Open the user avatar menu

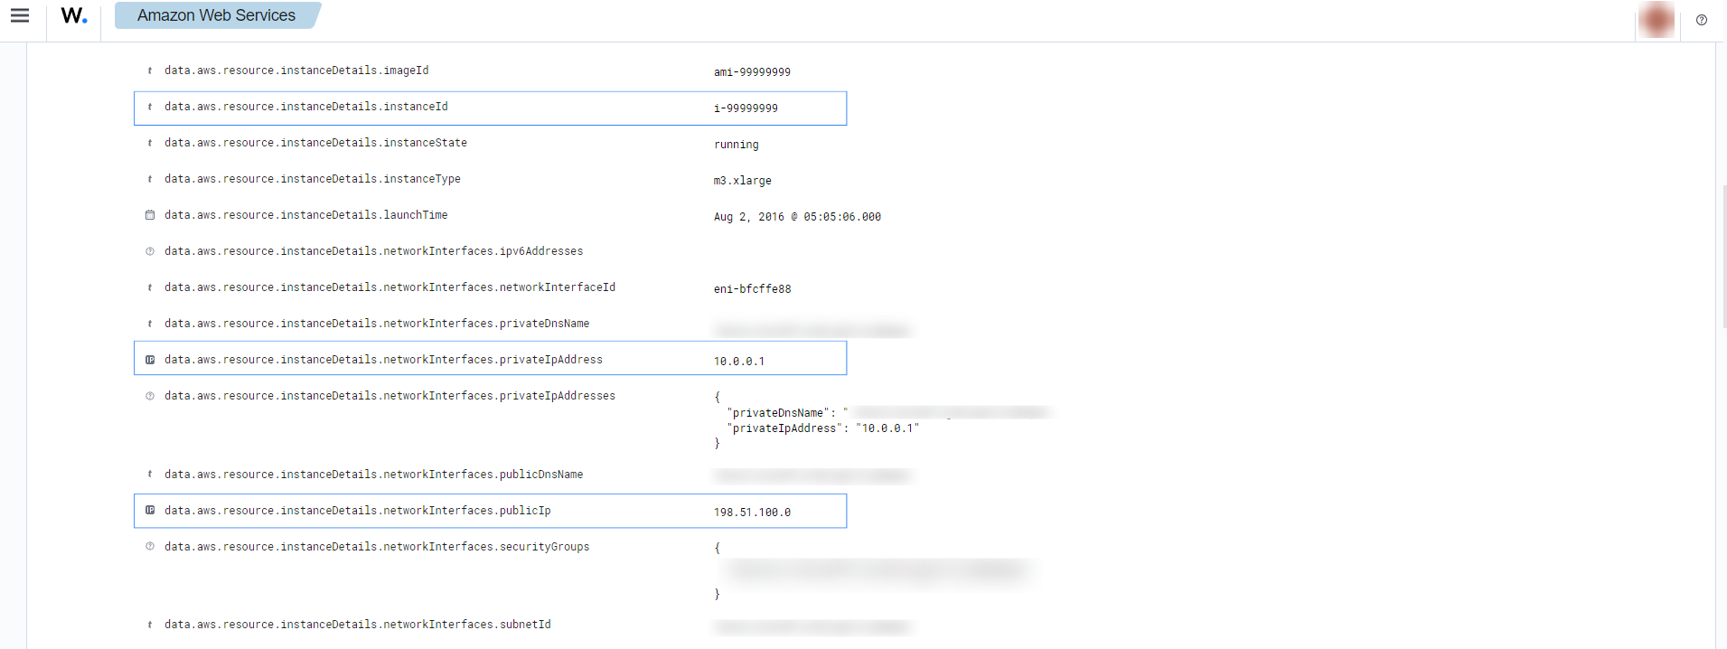pyautogui.click(x=1656, y=20)
